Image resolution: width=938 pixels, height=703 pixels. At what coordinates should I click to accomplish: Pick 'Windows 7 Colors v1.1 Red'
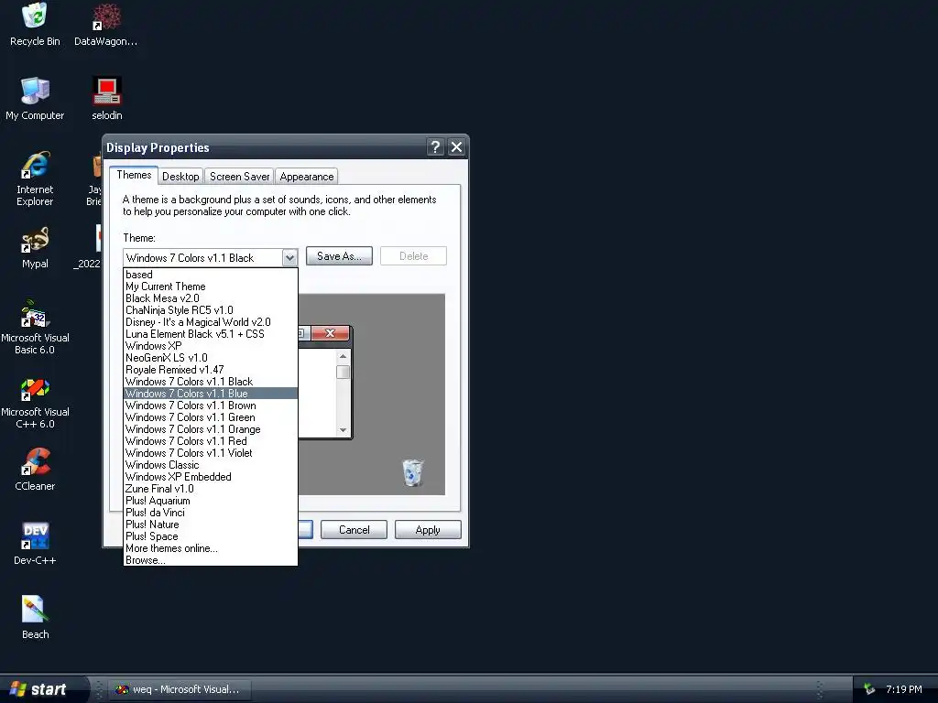coord(211,441)
